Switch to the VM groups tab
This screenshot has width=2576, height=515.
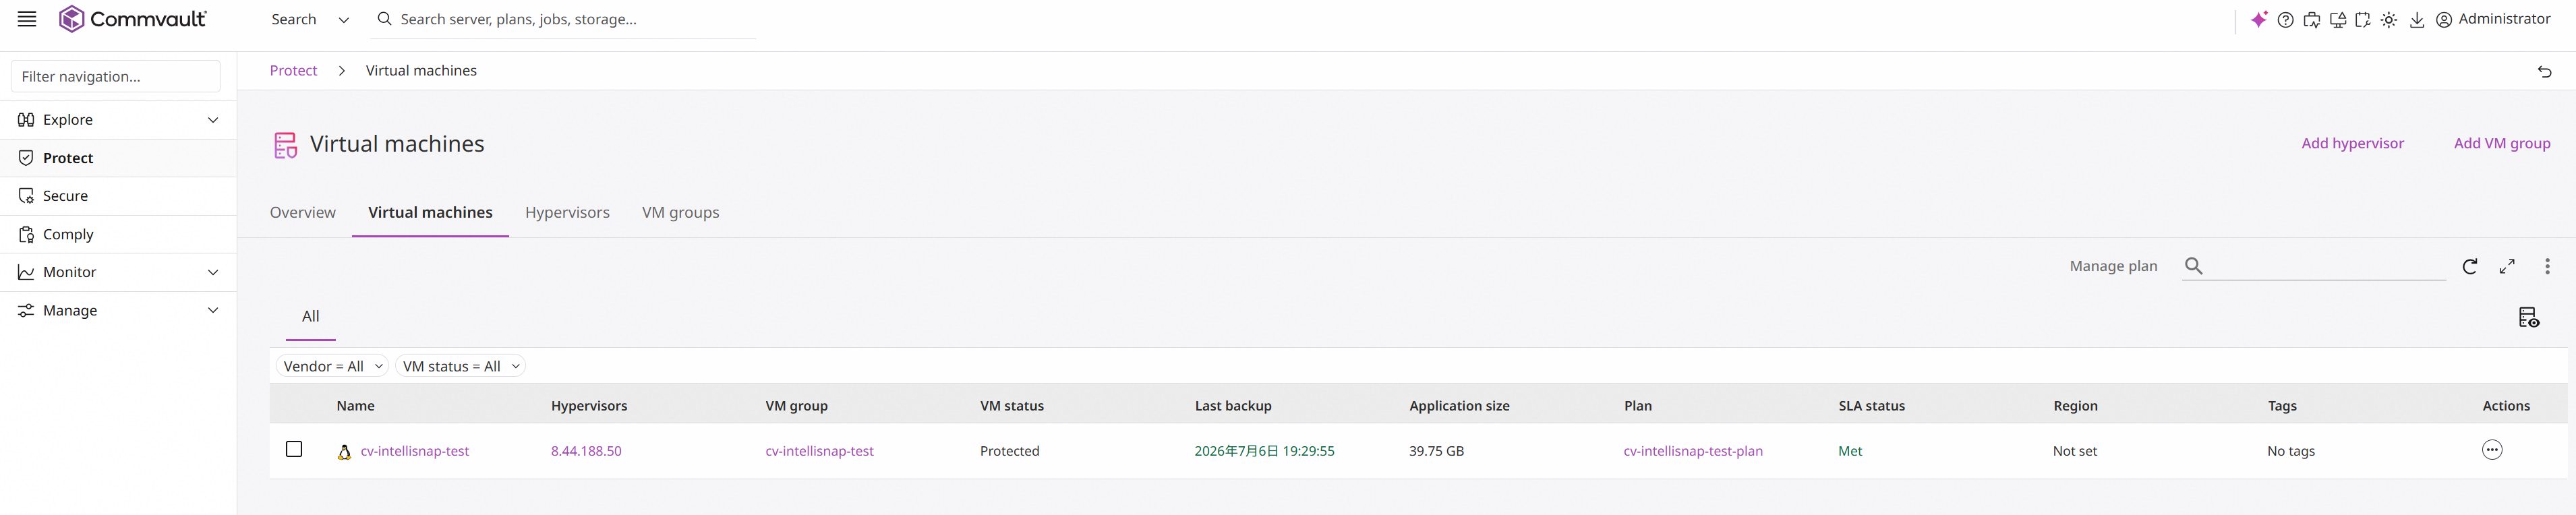pos(681,212)
